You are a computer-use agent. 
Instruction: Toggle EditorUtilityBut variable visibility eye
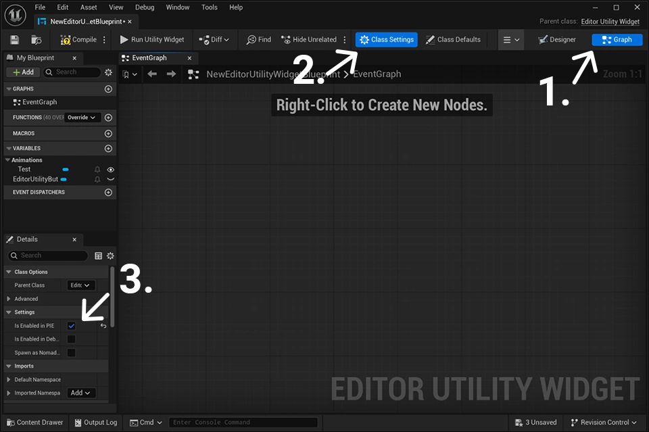[110, 180]
